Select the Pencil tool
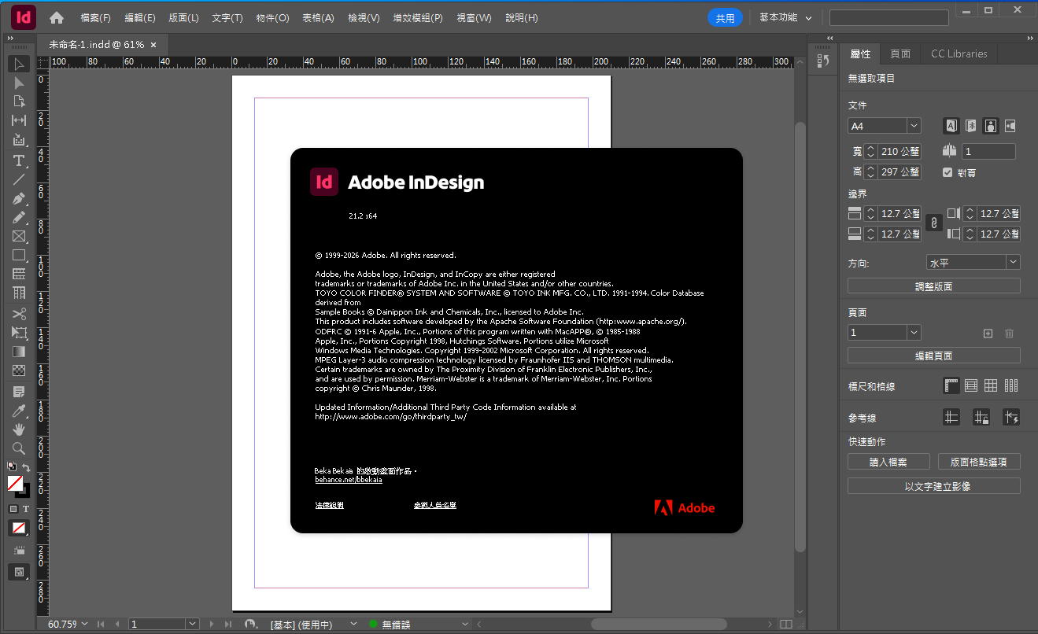Image resolution: width=1038 pixels, height=634 pixels. pyautogui.click(x=19, y=217)
